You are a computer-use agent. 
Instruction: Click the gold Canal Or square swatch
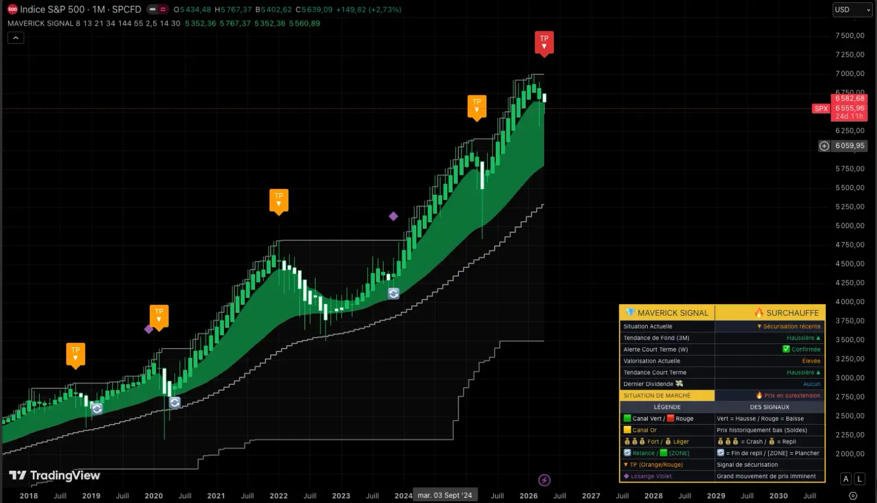point(627,430)
